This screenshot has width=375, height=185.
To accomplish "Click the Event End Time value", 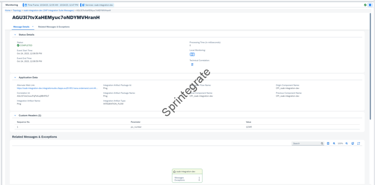I will pyautogui.click(x=29, y=61).
